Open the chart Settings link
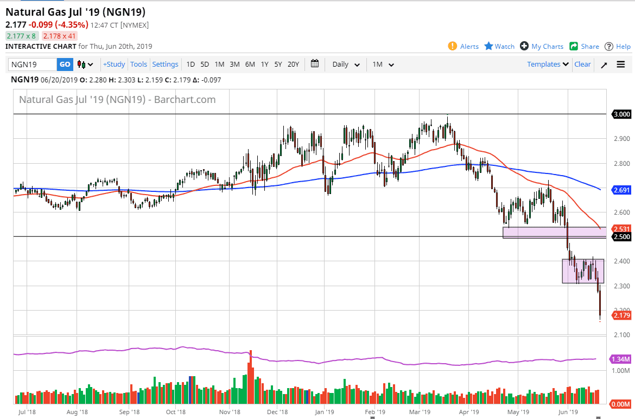The height and width of the screenshot is (419, 635). [x=165, y=65]
